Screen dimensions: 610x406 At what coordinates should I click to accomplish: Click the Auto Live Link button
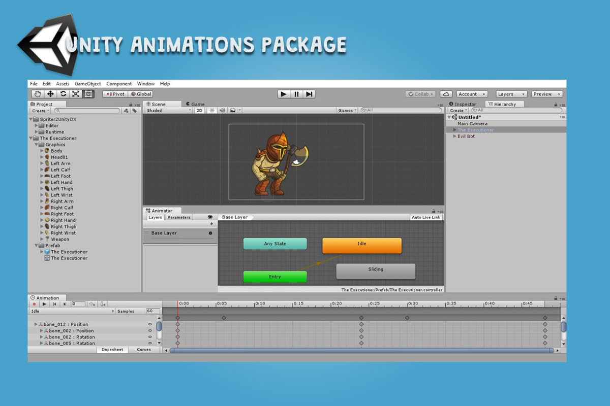coord(426,217)
